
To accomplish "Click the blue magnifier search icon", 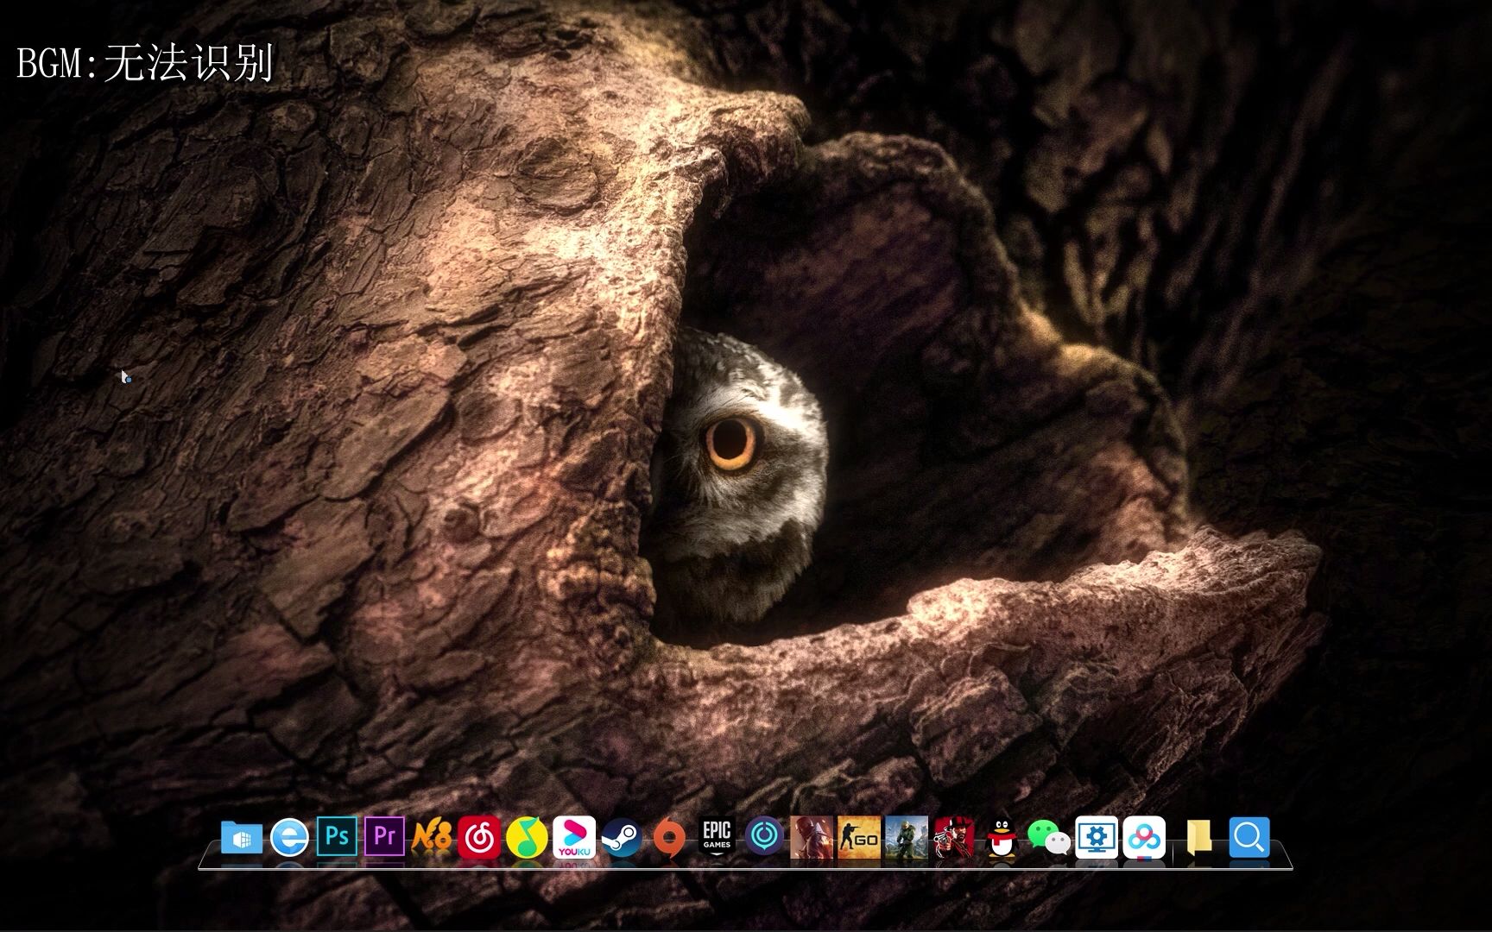I will (1249, 837).
